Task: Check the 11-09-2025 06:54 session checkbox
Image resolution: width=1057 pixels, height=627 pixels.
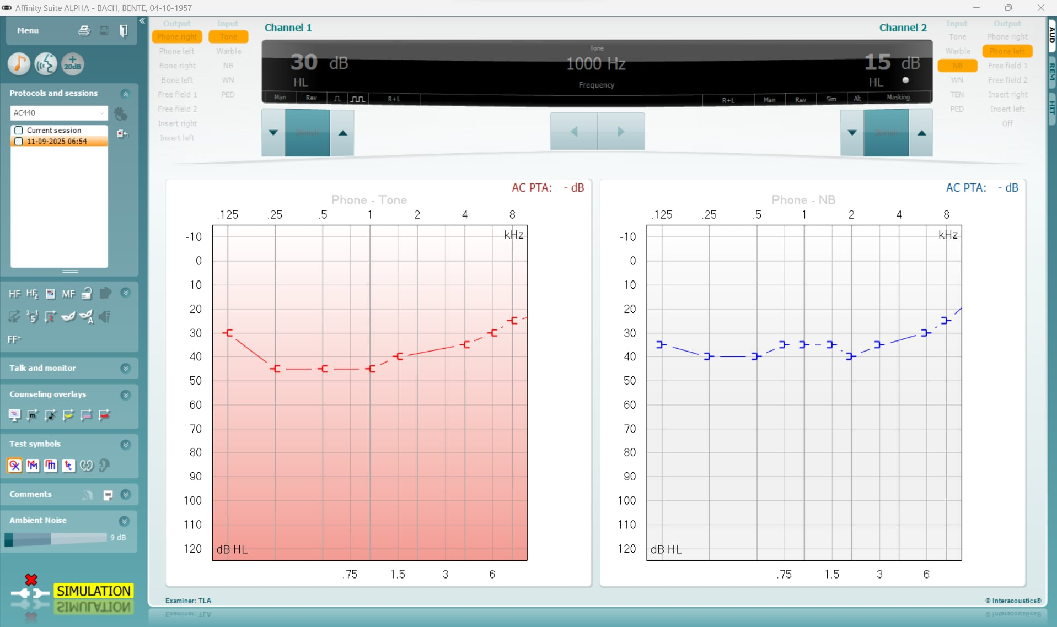Action: (x=19, y=142)
